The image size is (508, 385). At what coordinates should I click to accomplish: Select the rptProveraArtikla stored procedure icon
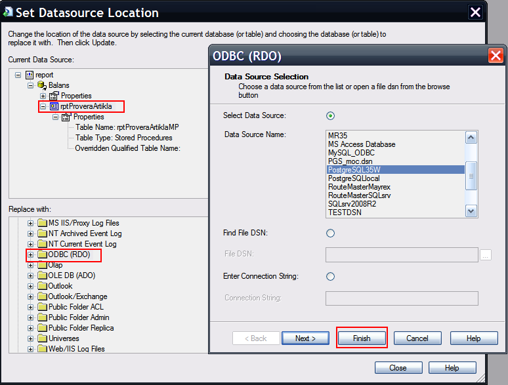(x=54, y=106)
